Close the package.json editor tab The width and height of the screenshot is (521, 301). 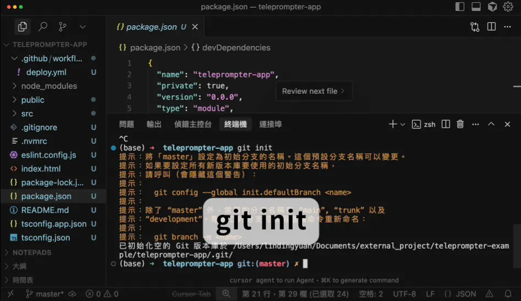point(195,27)
